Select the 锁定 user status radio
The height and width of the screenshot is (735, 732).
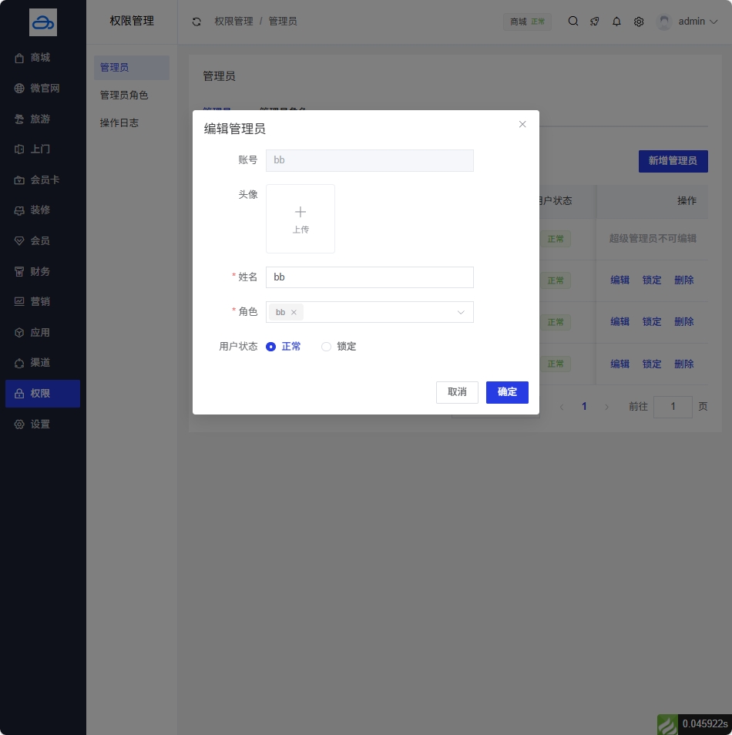click(326, 347)
